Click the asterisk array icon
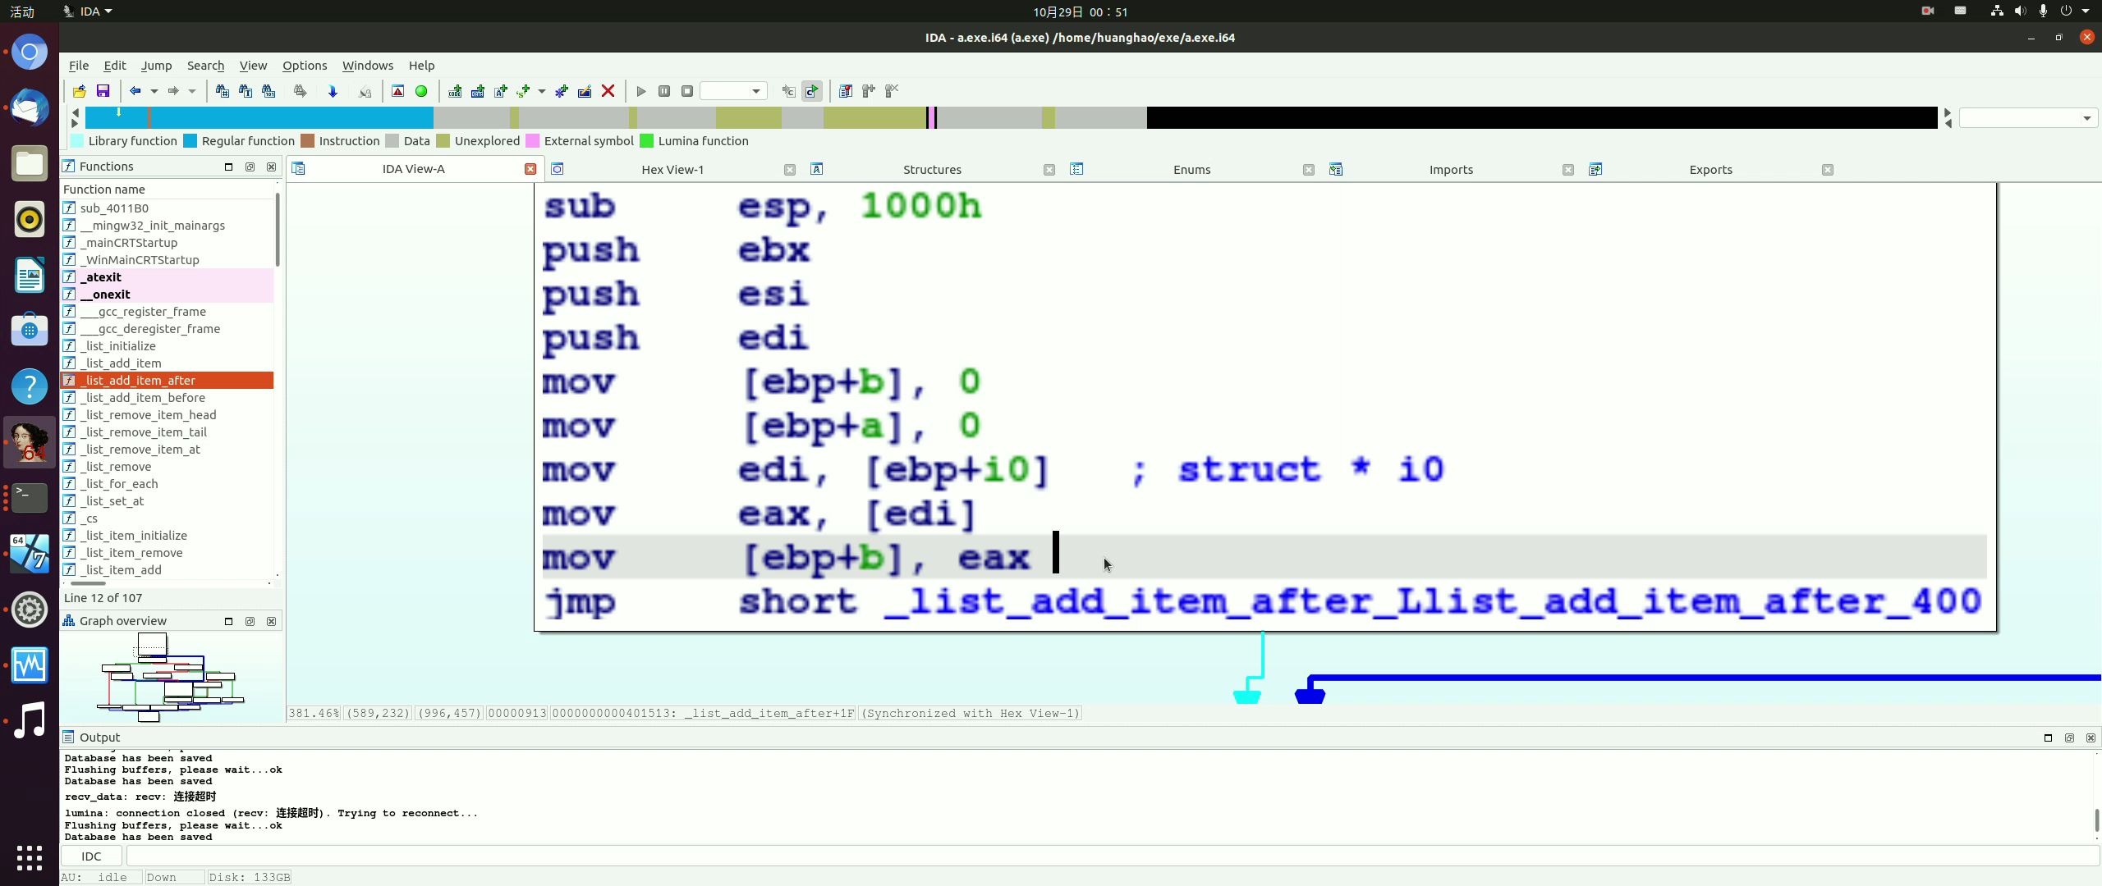Image resolution: width=2102 pixels, height=886 pixels. (562, 91)
